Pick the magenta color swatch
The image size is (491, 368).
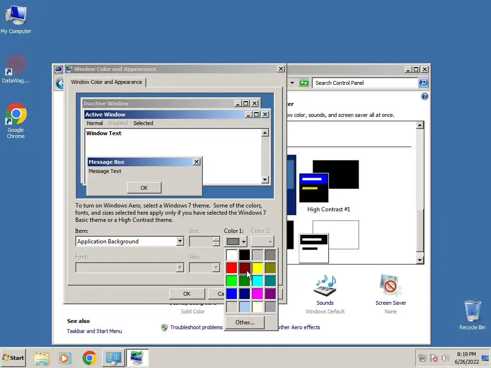(257, 294)
